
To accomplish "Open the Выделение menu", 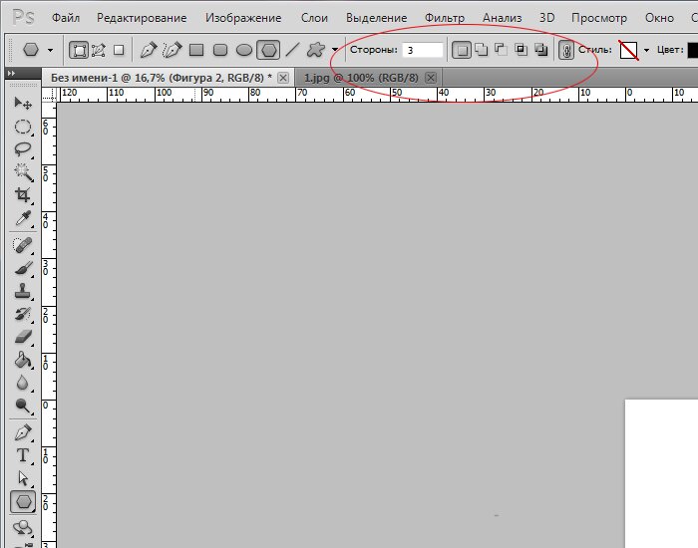I will [376, 18].
